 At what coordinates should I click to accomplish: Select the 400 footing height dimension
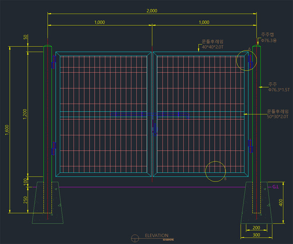pos(281,203)
